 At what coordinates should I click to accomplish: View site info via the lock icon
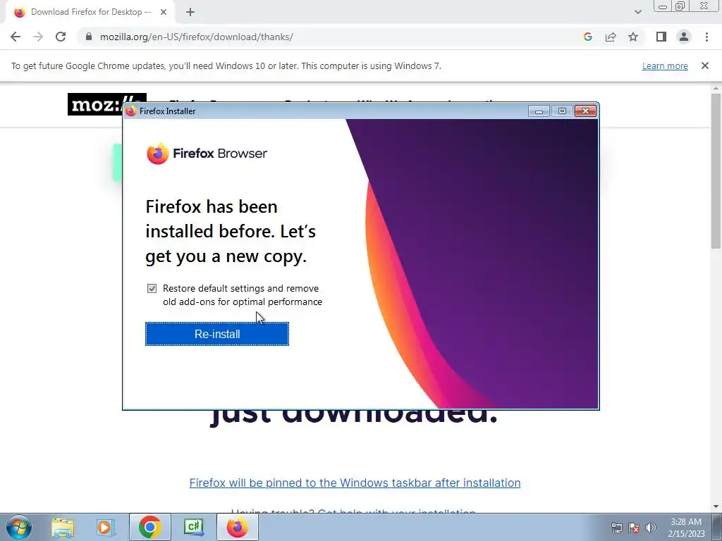[89, 37]
